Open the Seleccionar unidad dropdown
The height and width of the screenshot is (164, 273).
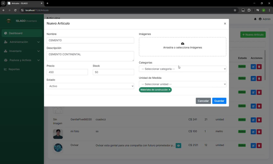tap(182, 84)
